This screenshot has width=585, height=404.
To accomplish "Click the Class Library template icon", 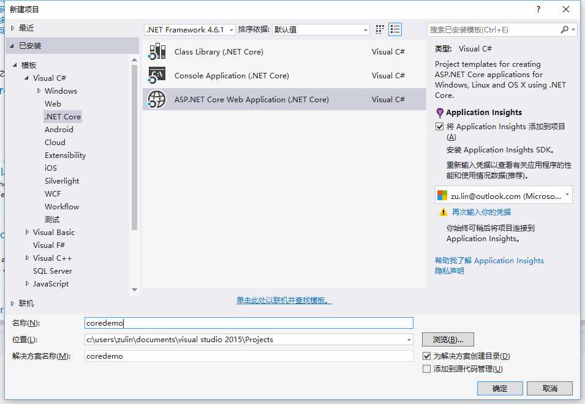I will click(157, 51).
